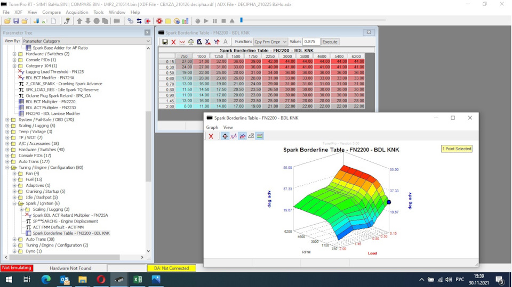Open the XDF menu in menu bar

click(x=18, y=12)
